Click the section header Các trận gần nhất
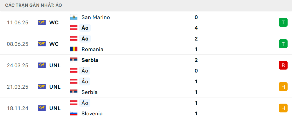The width and height of the screenshot is (292, 118). tap(34, 5)
